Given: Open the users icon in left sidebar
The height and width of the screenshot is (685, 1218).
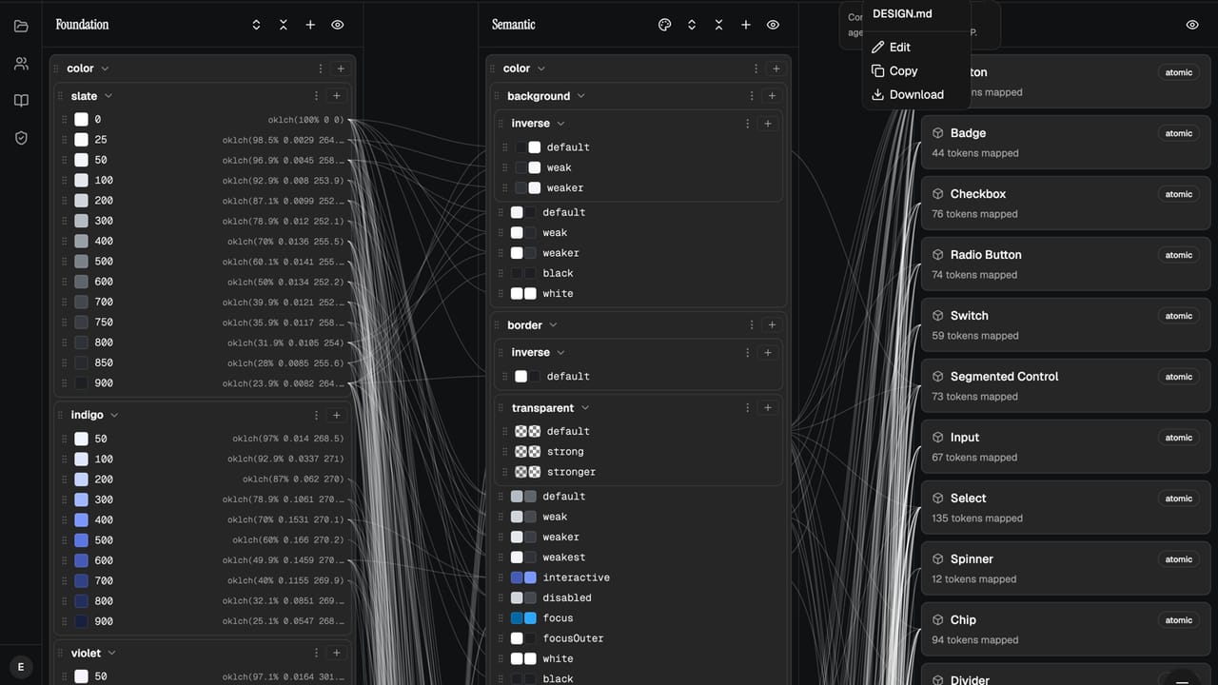Looking at the screenshot, I should point(21,64).
